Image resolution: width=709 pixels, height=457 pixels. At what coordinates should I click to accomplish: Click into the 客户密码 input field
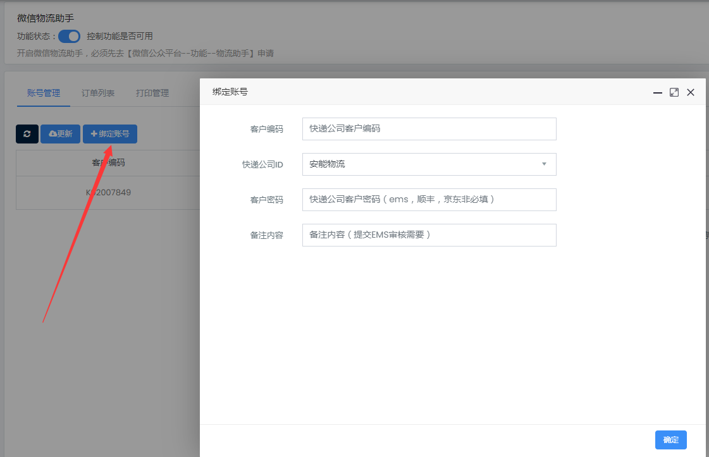(429, 200)
